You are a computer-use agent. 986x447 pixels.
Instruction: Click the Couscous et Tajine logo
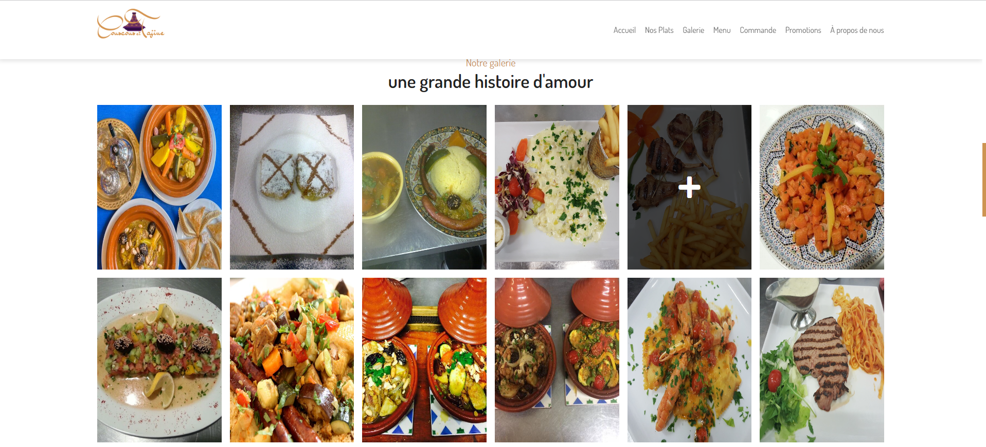tap(131, 24)
